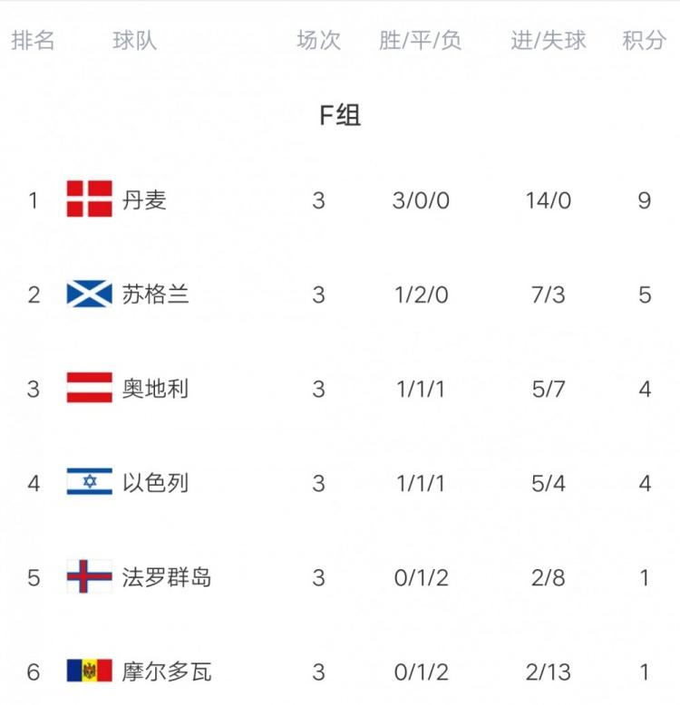This screenshot has width=680, height=705.
Task: Click Denmark's 14/0 goals record
Action: tap(548, 199)
